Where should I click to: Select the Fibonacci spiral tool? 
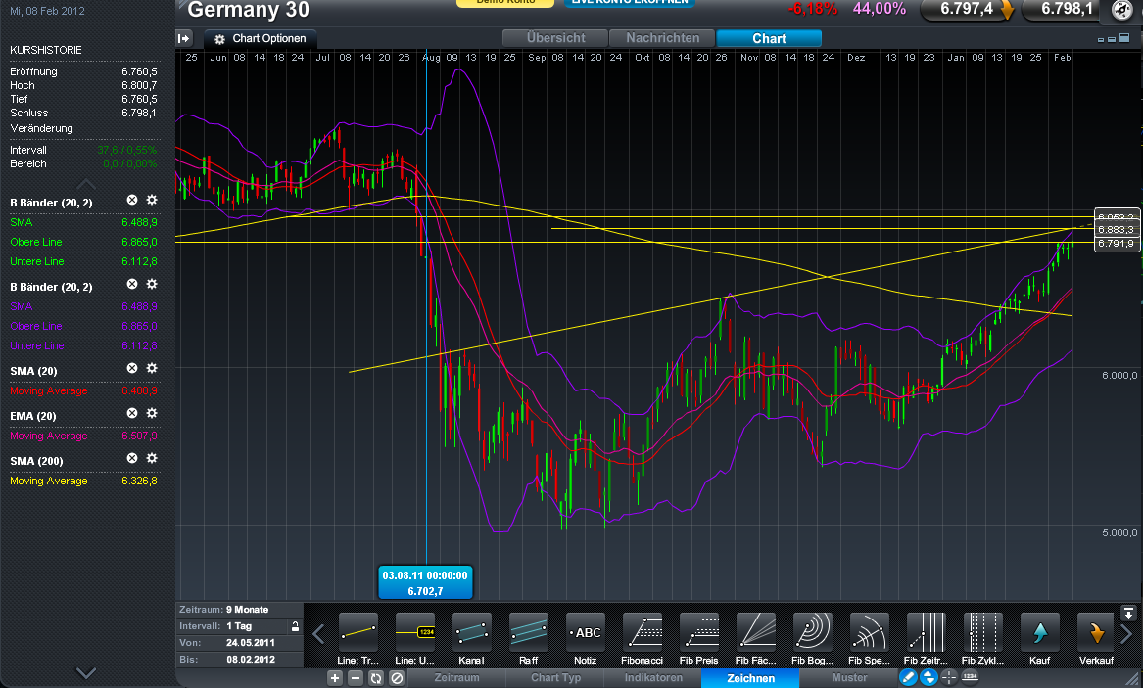pyautogui.click(x=870, y=631)
